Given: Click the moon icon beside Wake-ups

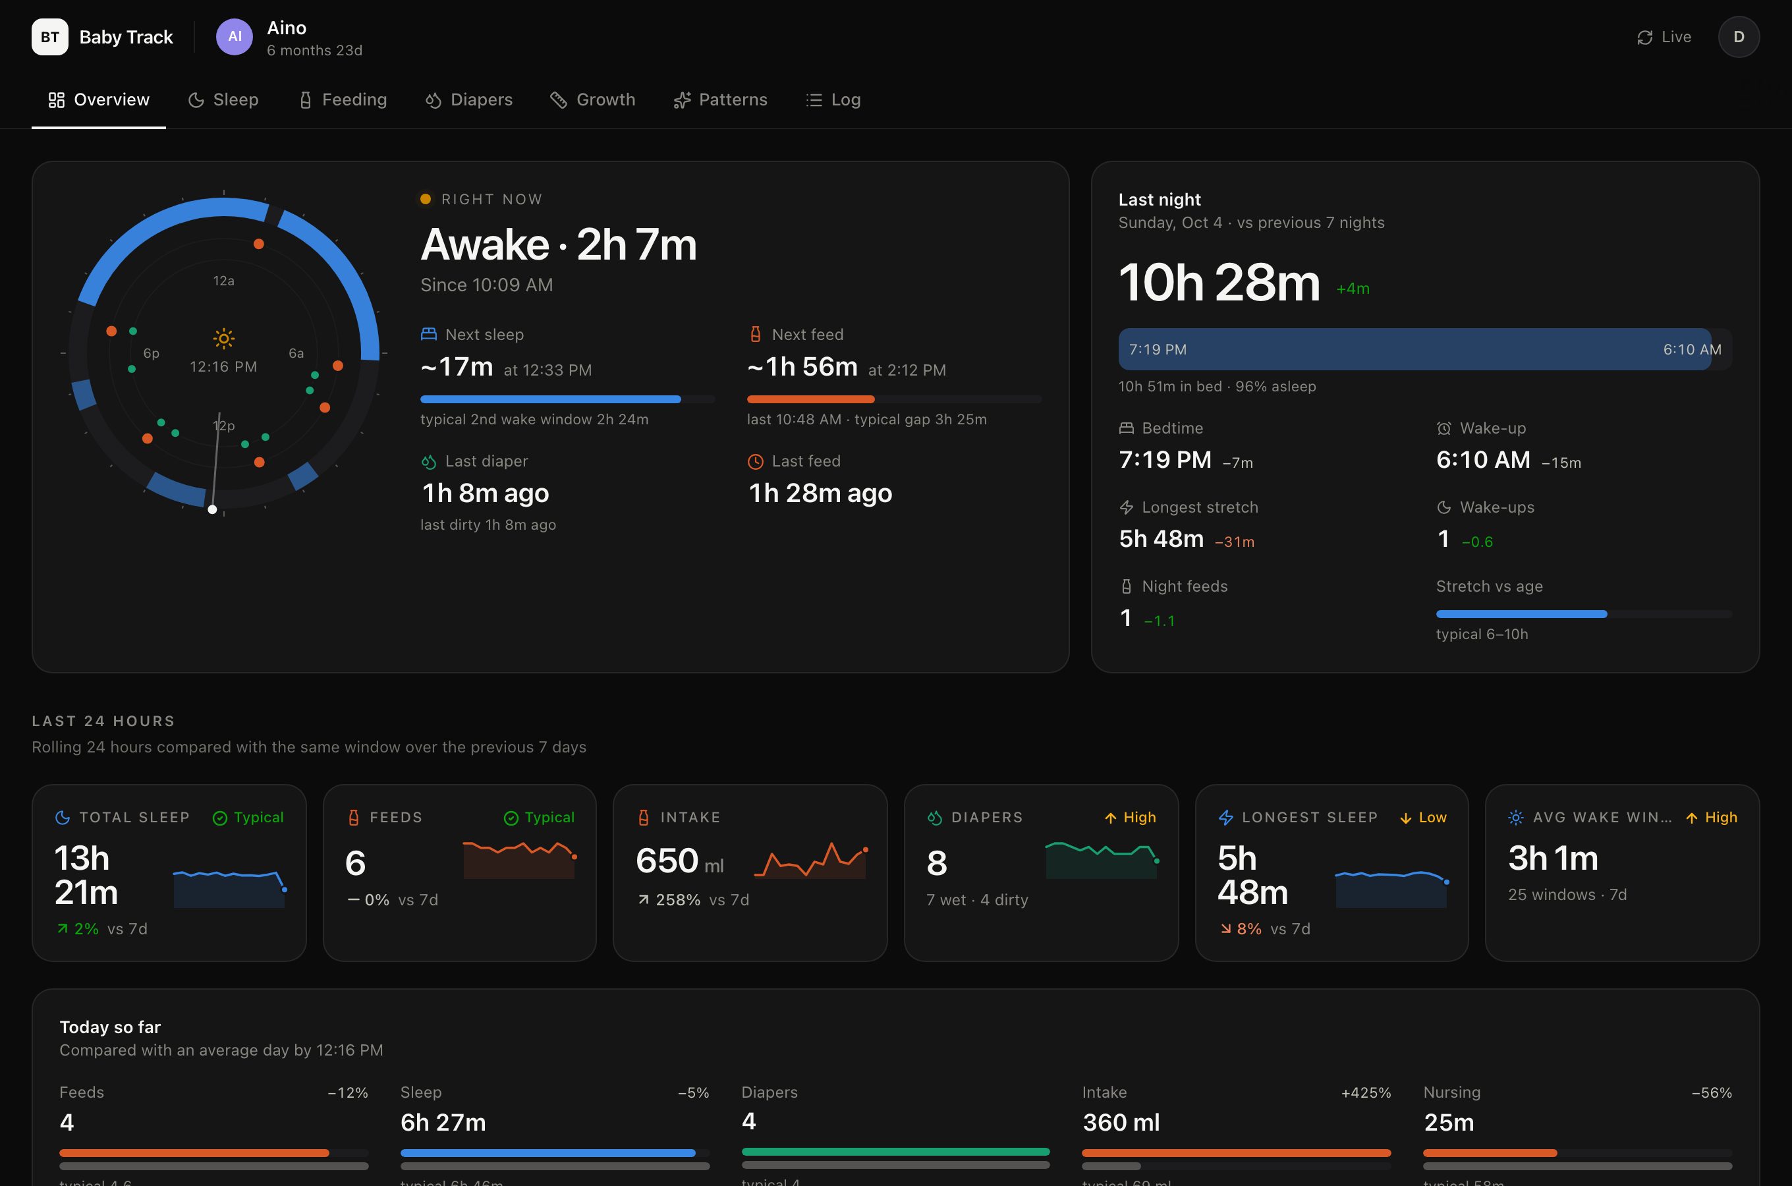Looking at the screenshot, I should pos(1444,507).
